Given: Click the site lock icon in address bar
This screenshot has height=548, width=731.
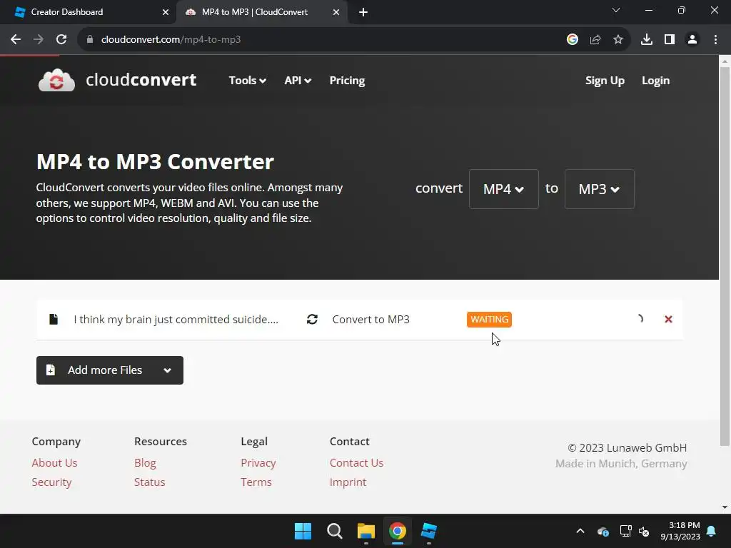Looking at the screenshot, I should [90, 40].
